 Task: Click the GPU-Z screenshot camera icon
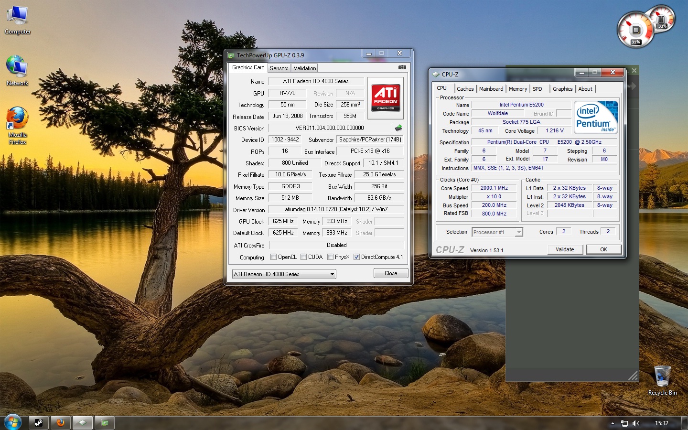click(402, 67)
